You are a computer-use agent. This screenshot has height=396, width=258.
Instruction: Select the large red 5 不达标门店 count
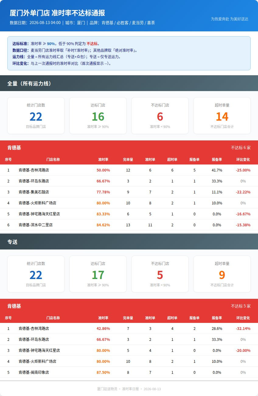pos(160,275)
